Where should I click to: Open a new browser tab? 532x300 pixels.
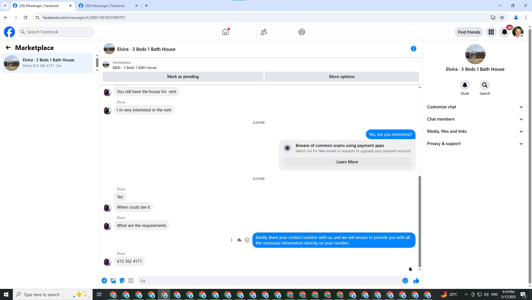pos(146,6)
